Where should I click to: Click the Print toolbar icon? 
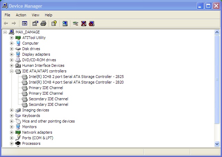point(43,24)
